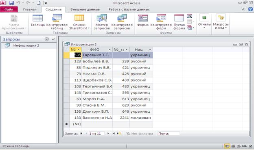This screenshot has width=254, height=150.
Task: Go to first record navigation button
Action: click(81, 133)
